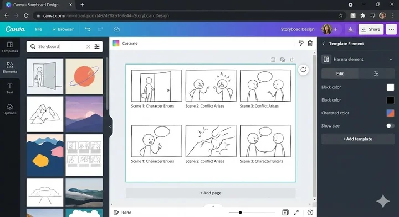Bookmark this page with star icon

(341, 15)
